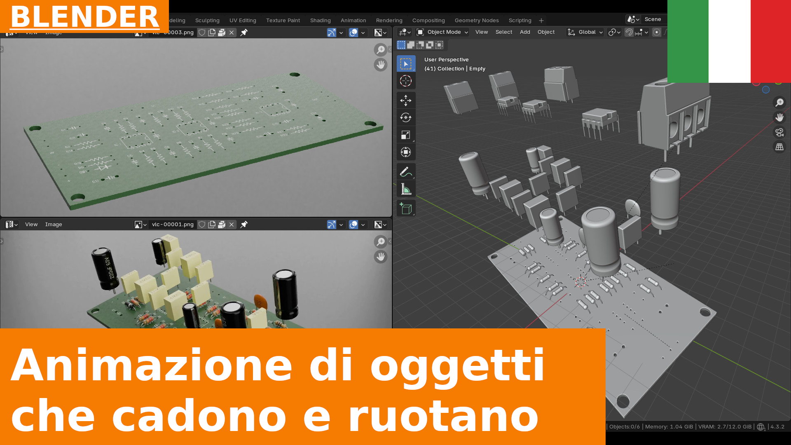
Task: Pin the image in the top image editor
Action: (244, 33)
